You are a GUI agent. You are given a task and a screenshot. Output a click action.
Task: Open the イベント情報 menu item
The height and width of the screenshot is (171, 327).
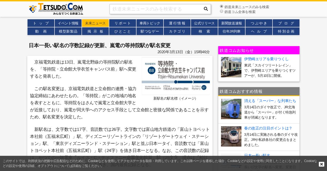pyautogui.click(x=68, y=23)
